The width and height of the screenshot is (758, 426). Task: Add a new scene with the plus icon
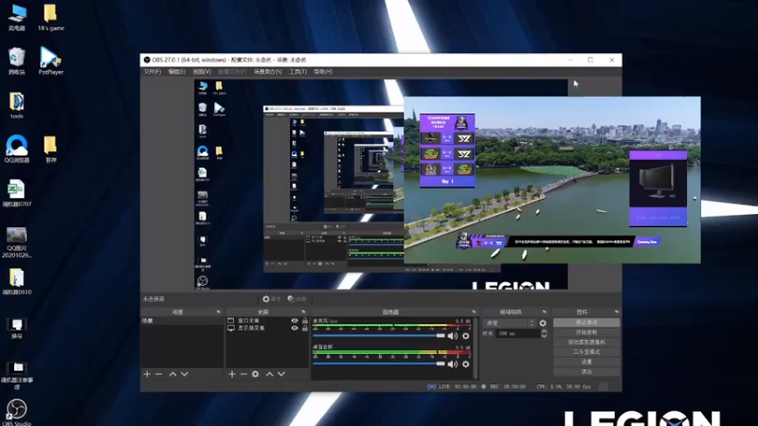(x=147, y=374)
